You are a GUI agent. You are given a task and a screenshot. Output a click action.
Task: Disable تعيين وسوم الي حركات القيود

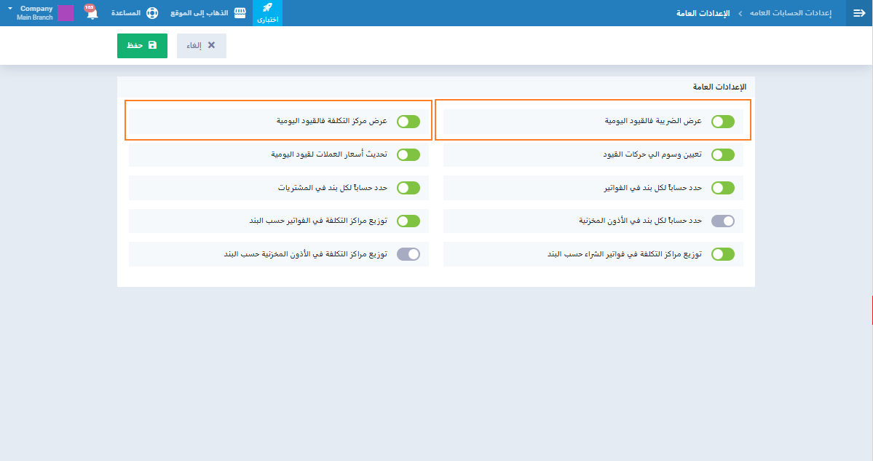(722, 154)
